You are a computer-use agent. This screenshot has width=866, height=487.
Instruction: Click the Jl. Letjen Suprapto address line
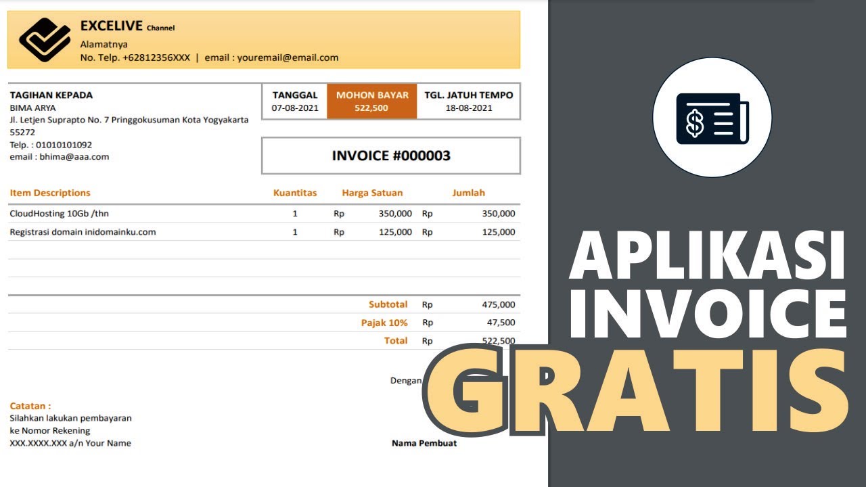coord(129,120)
